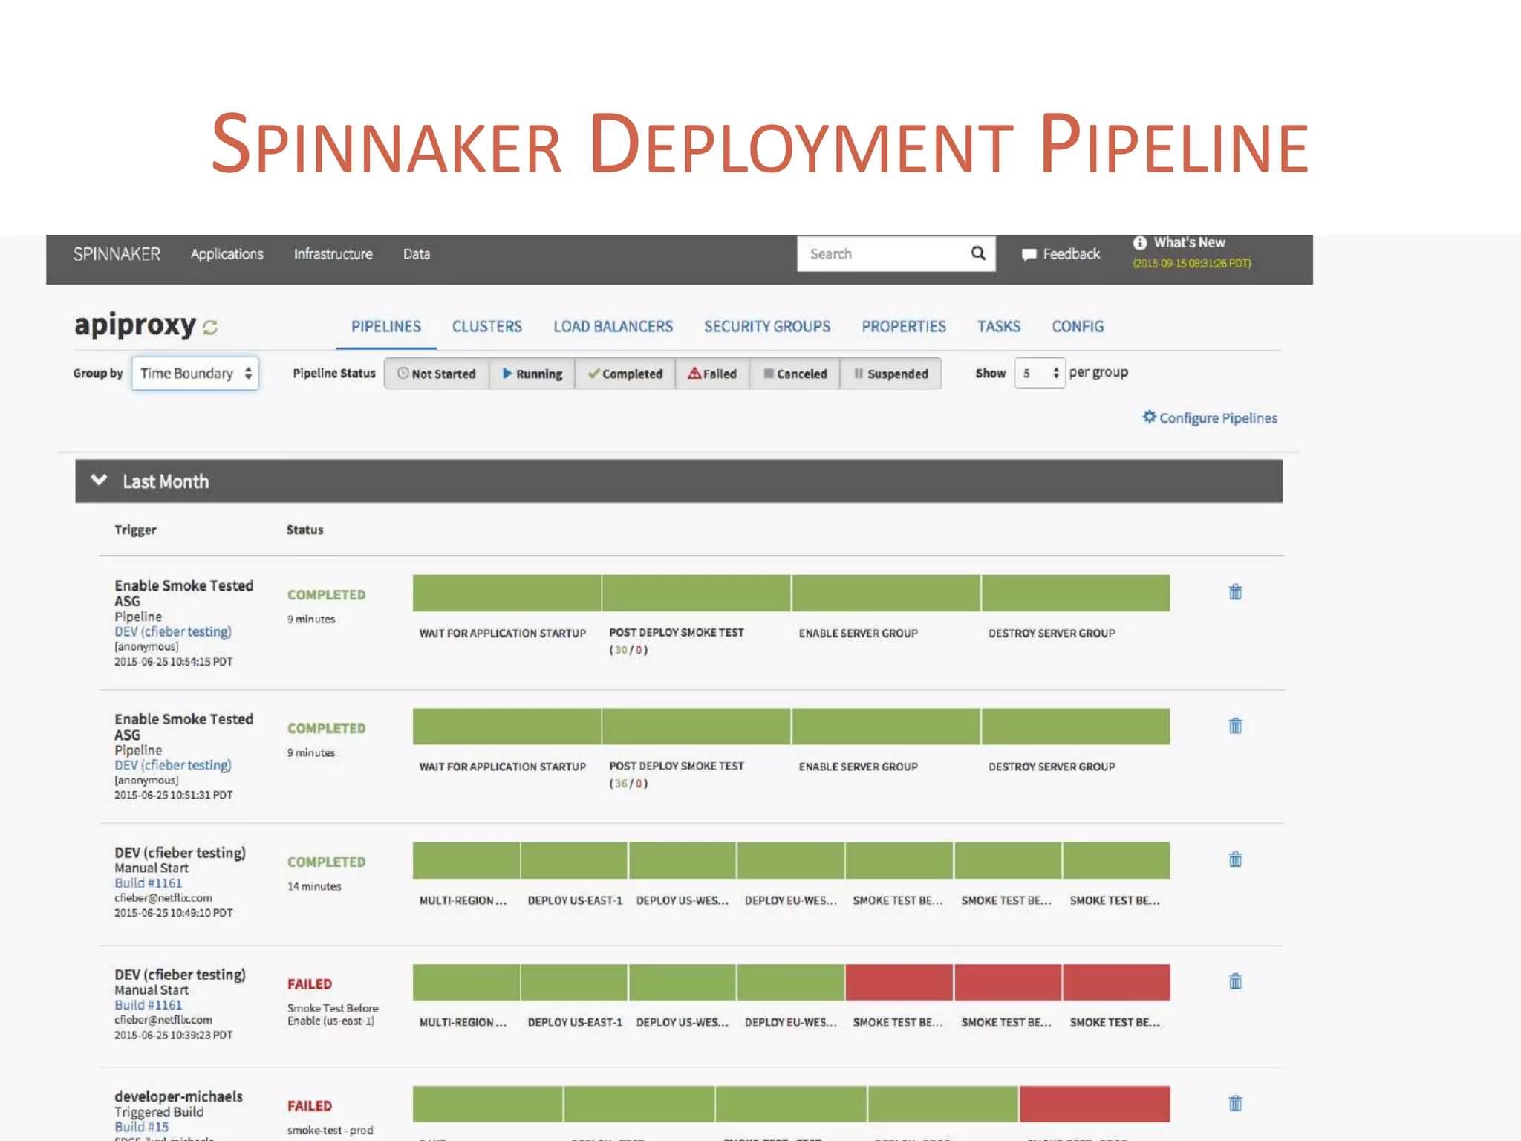
Task: Delete the 10:51:31 PDT pipeline execution
Action: click(1235, 726)
